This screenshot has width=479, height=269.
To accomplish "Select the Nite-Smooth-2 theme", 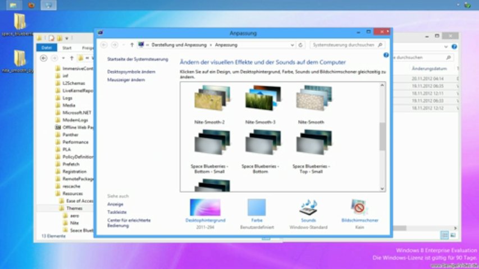I will (x=209, y=105).
